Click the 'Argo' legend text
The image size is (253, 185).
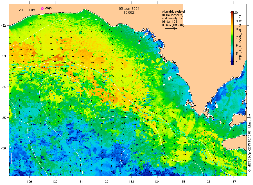(48, 8)
